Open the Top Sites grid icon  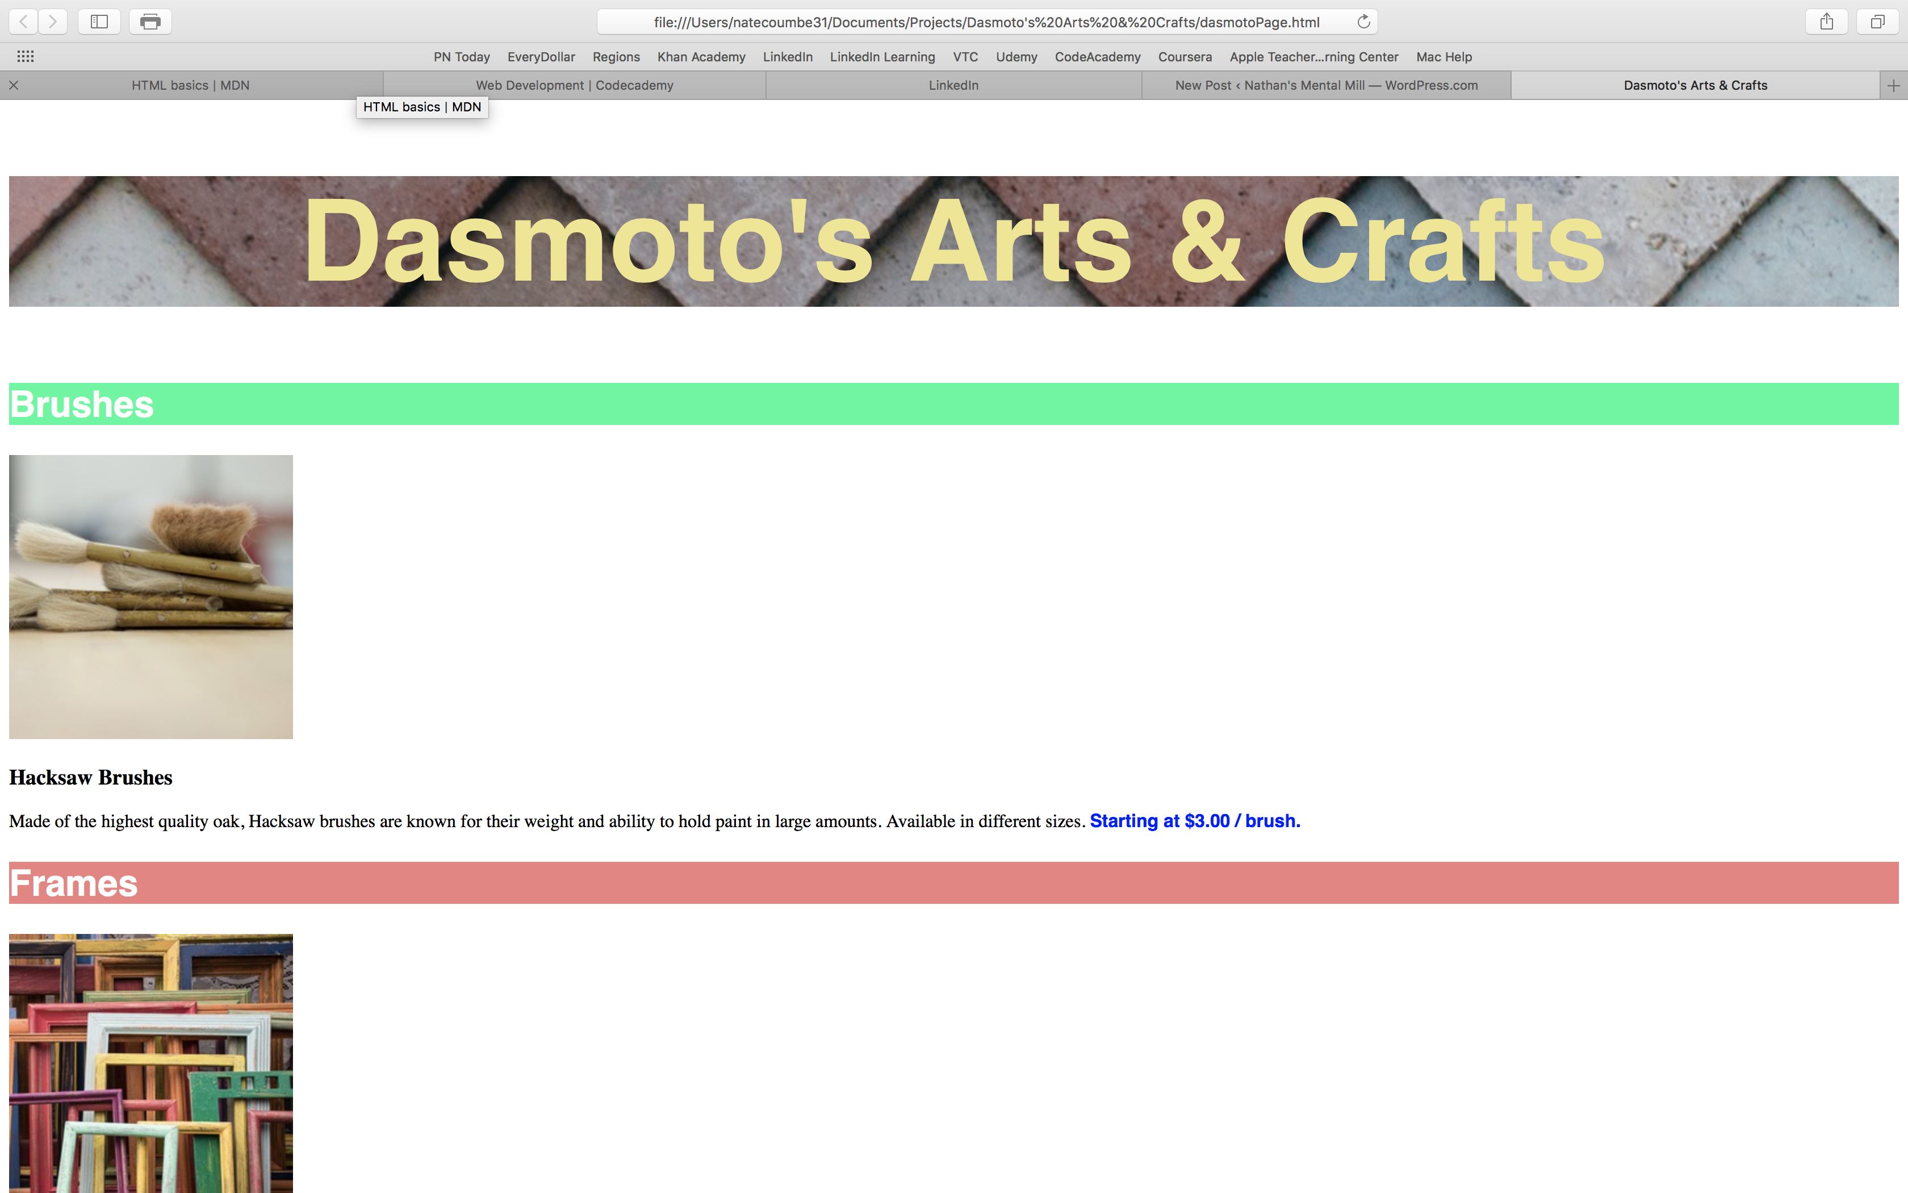pos(25,56)
